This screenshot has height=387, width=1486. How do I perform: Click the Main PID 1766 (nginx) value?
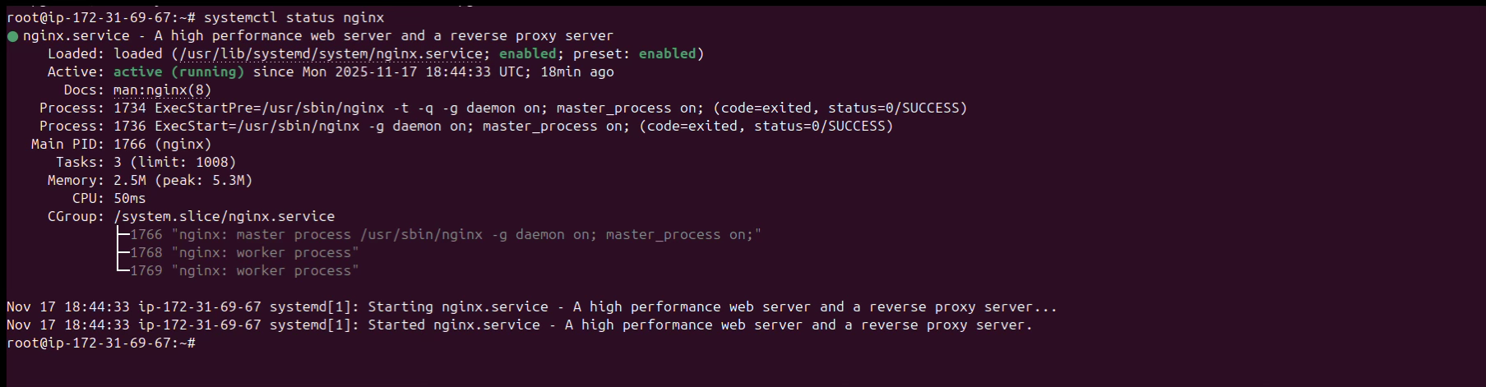click(162, 145)
